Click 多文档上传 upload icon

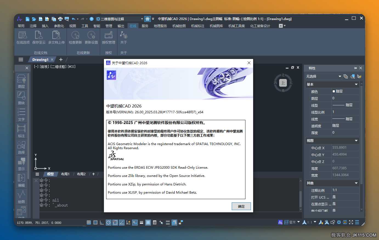(56, 38)
